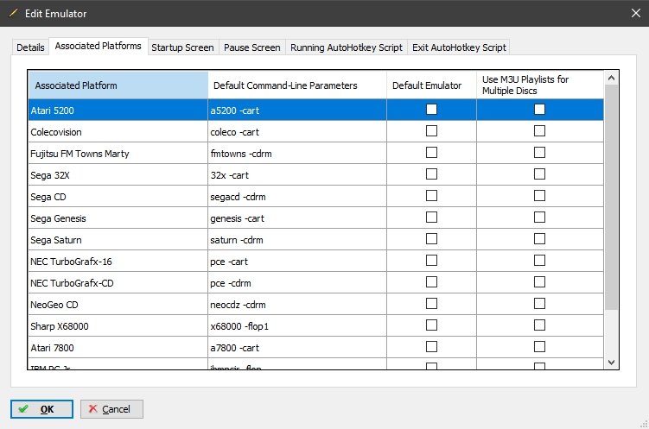The width and height of the screenshot is (649, 429).
Task: Check M3U Playlists for Sega Genesis
Action: [x=539, y=218]
